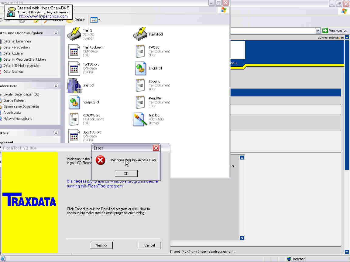The image size is (350, 262).
Task: Collapse the Datei- und Ordneraufgaben panel
Action: pyautogui.click(x=56, y=33)
